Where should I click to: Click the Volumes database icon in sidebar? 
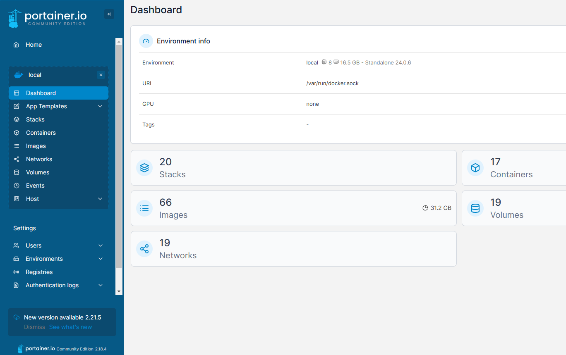[17, 172]
